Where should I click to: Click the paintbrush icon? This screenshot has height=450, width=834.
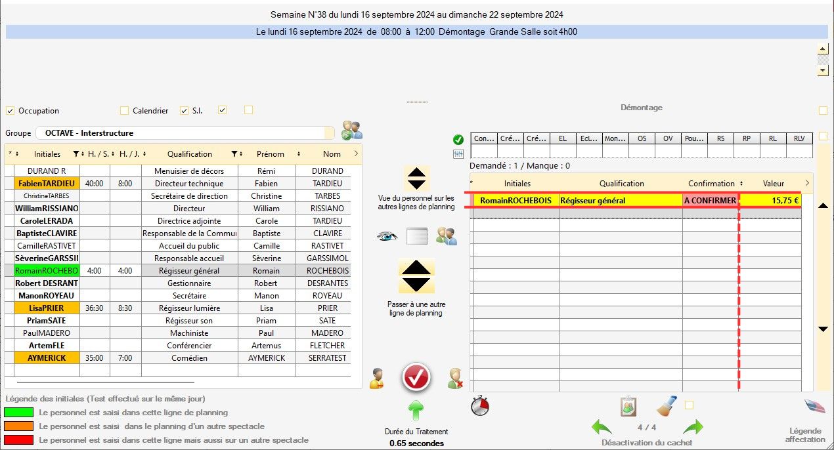667,405
